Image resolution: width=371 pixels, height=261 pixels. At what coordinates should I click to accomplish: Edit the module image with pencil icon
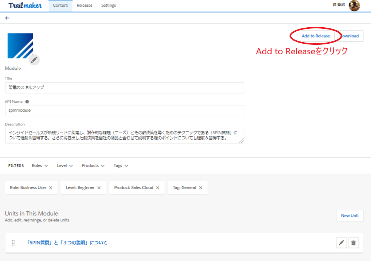34,59
